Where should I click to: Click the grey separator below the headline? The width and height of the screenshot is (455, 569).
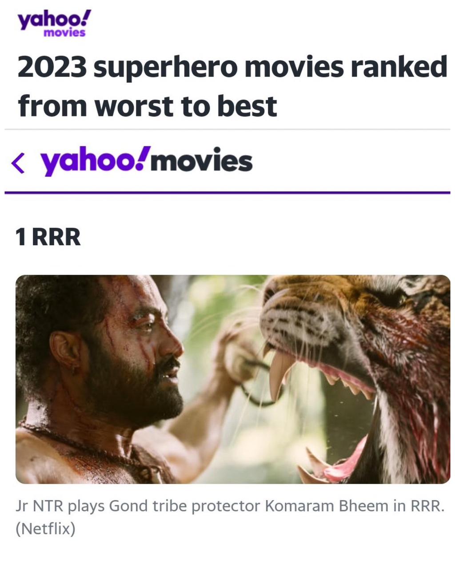[x=227, y=129]
